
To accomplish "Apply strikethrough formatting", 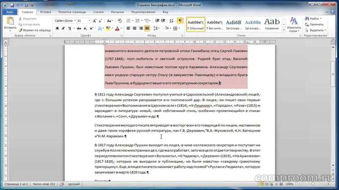I will [79, 28].
